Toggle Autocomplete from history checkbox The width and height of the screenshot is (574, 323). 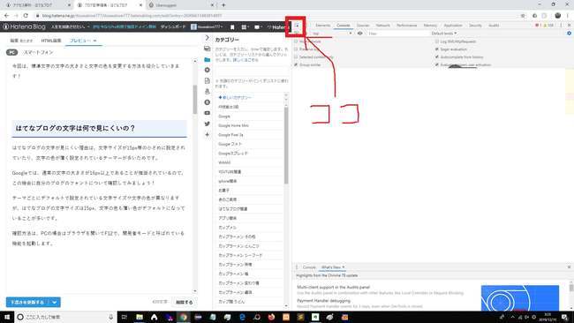tap(437, 57)
